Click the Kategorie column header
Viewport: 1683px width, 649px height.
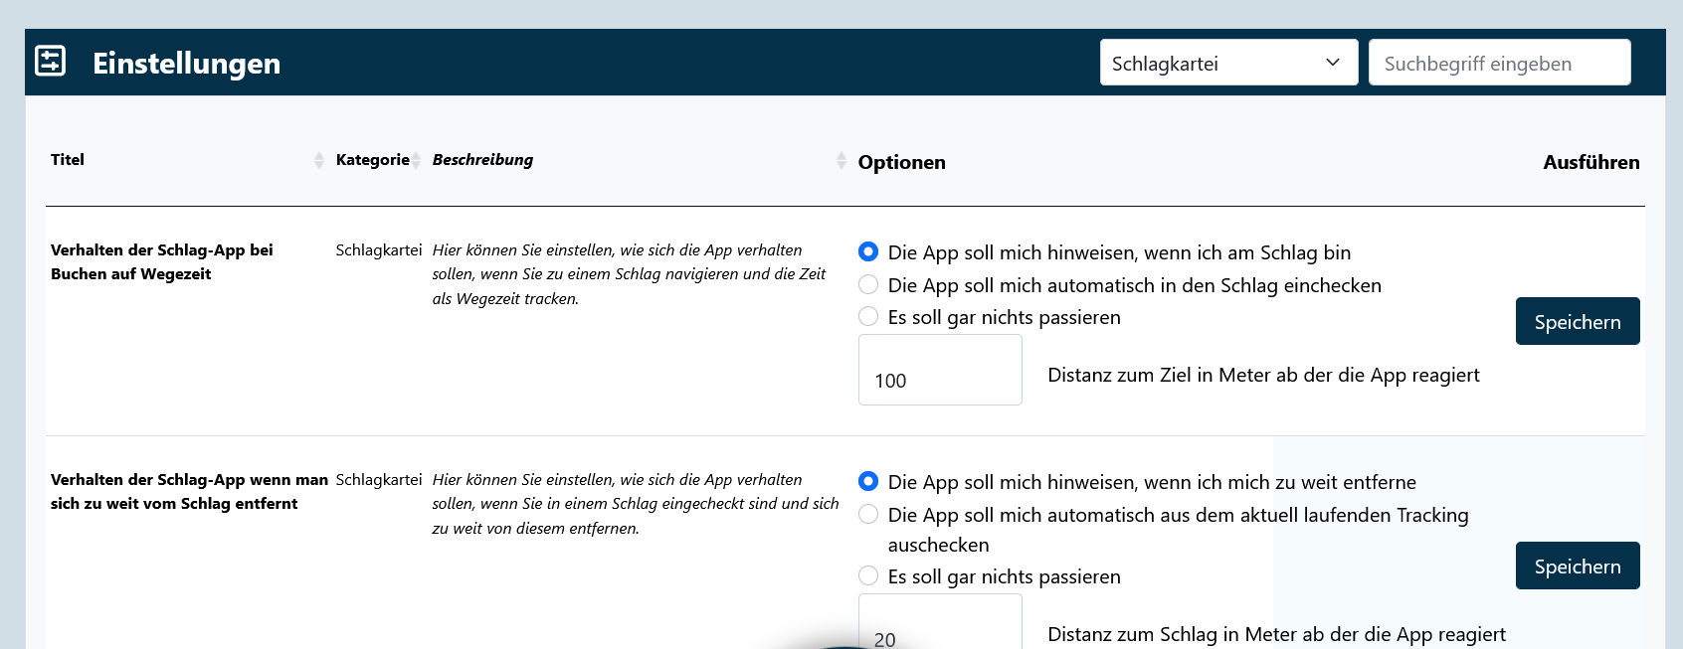click(372, 160)
